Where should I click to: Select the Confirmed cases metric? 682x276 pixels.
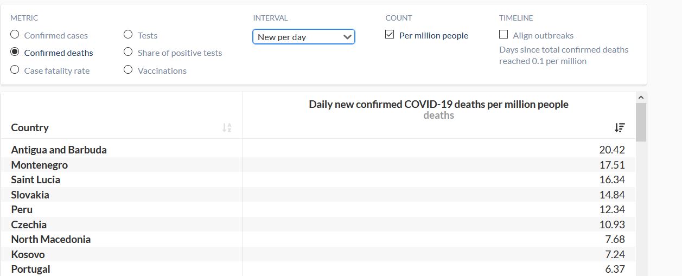pyautogui.click(x=15, y=35)
